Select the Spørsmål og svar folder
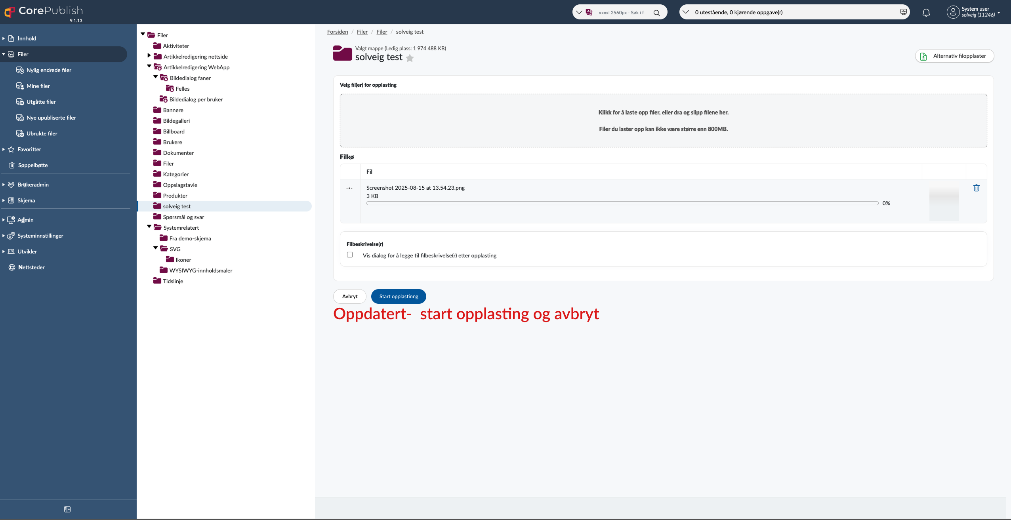The height and width of the screenshot is (520, 1011). point(183,217)
